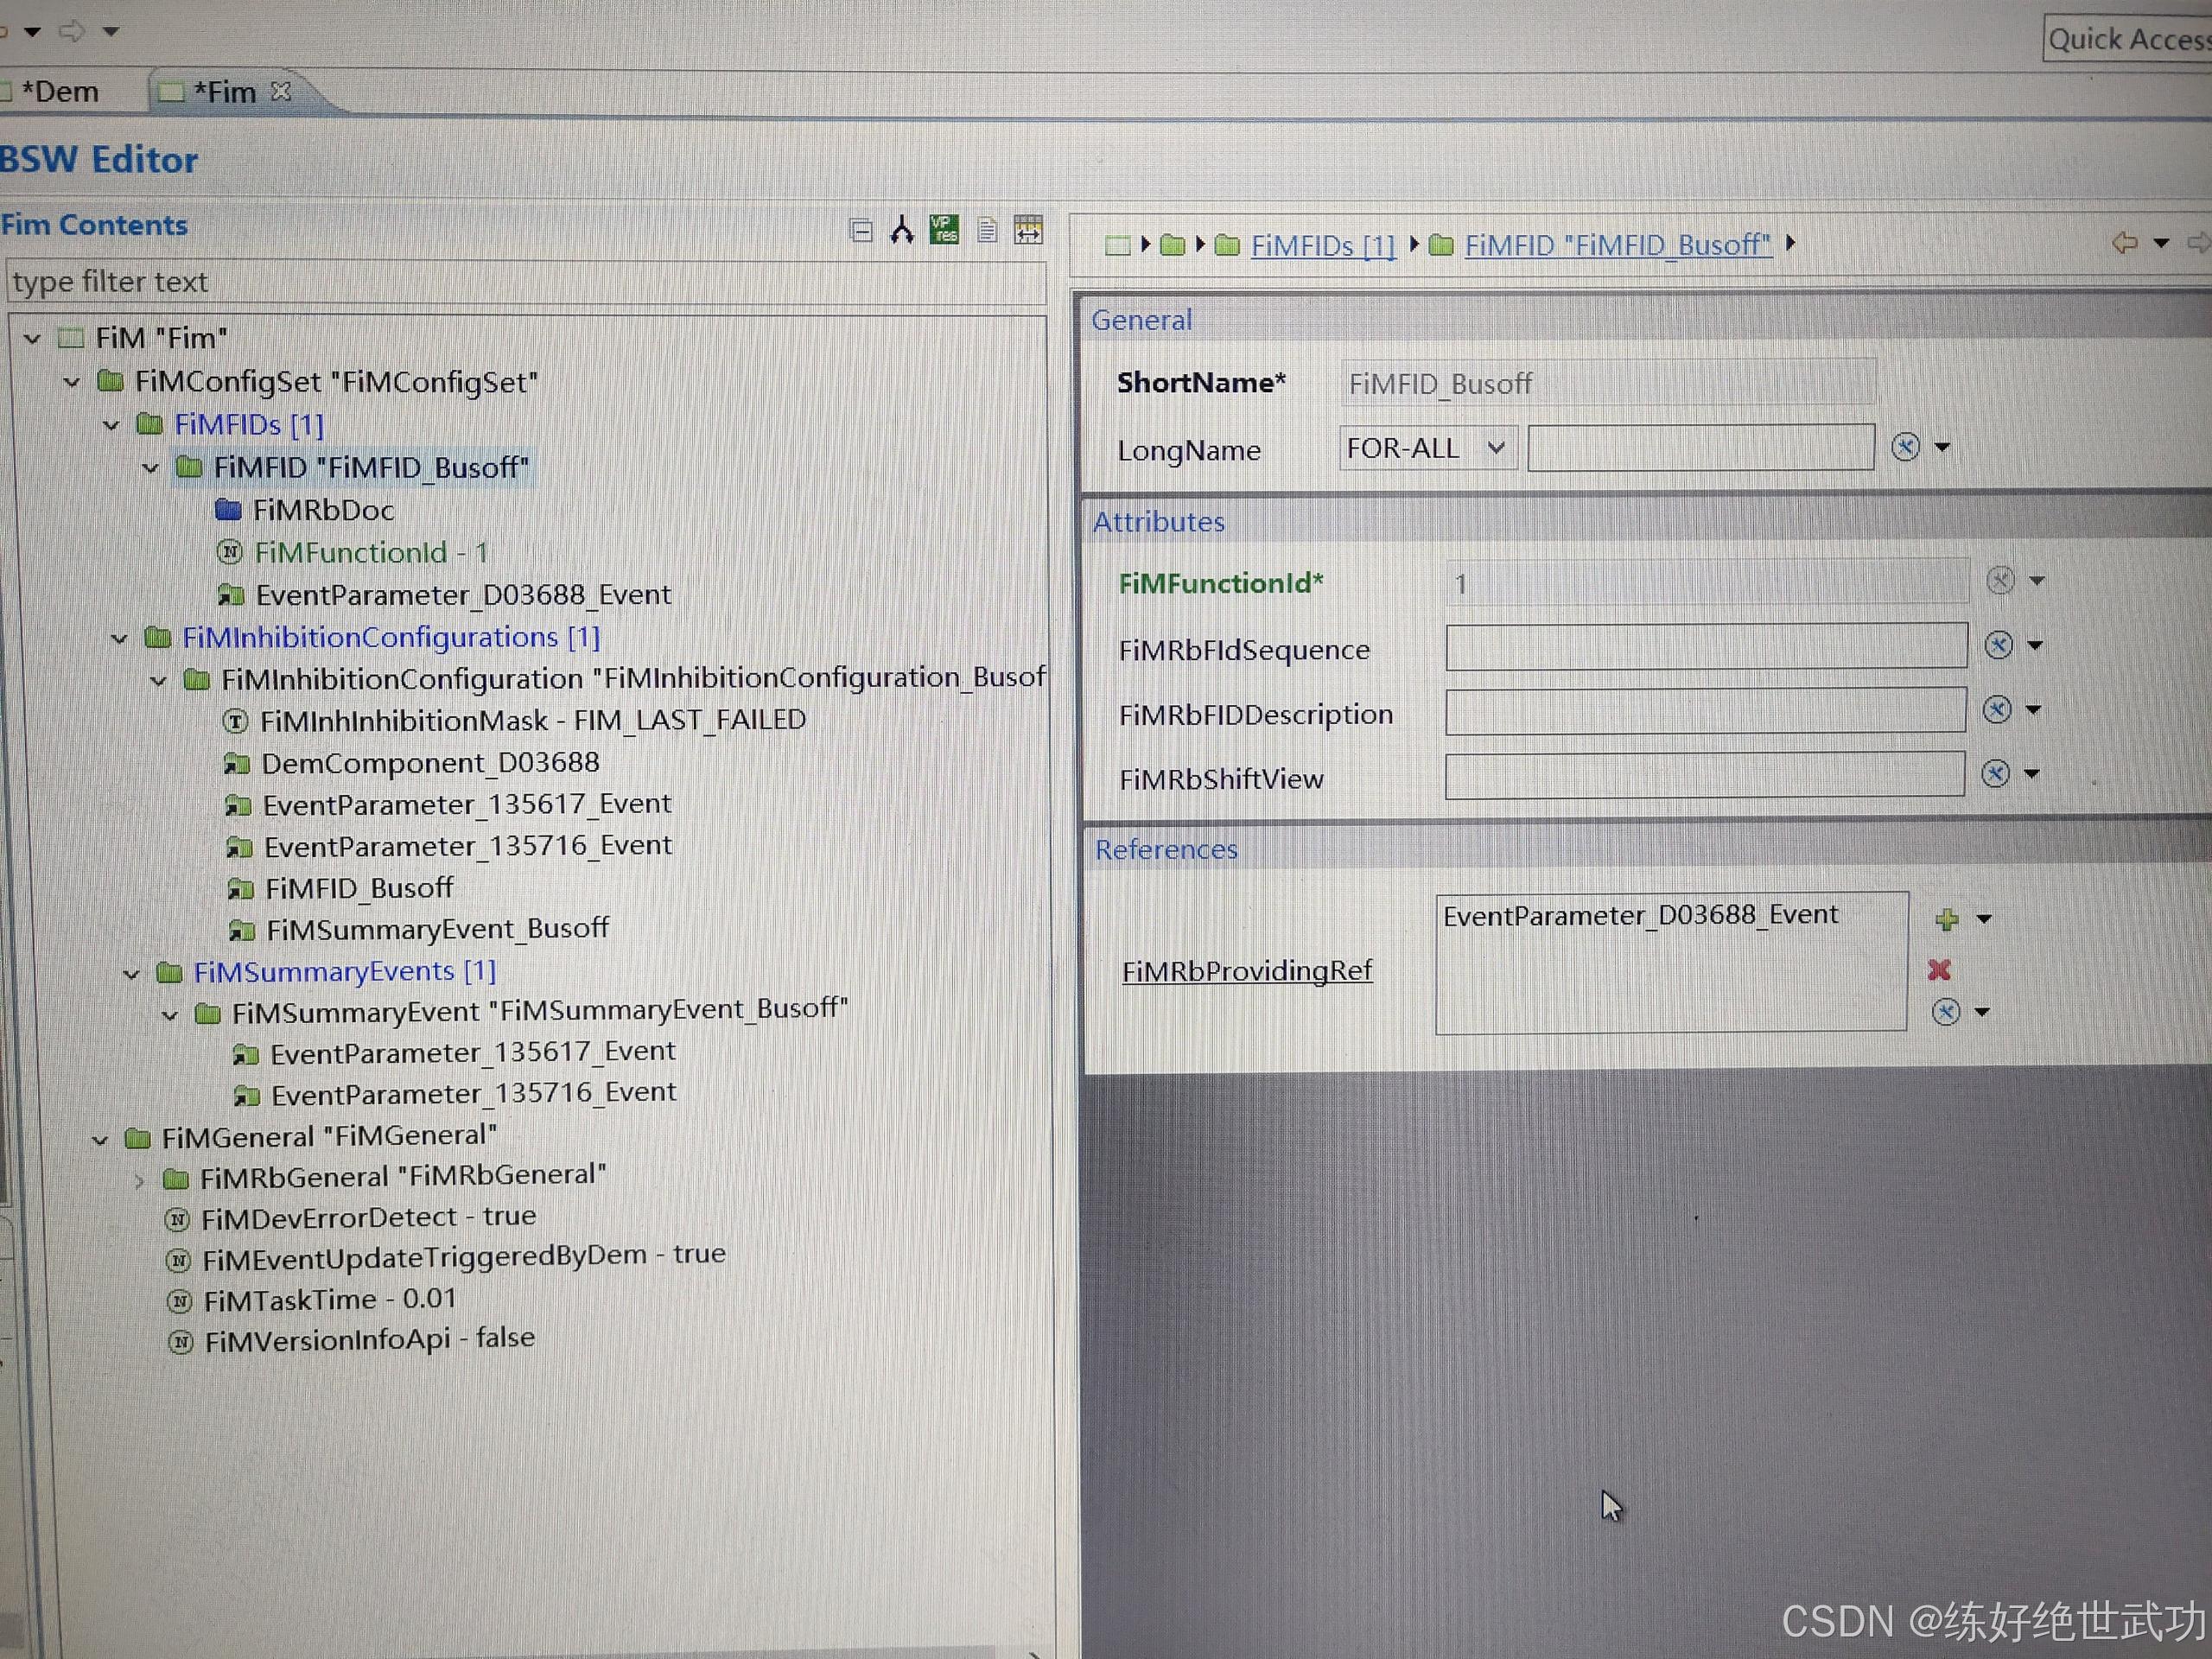Click the FiMRbProvidingRef link label
Image resolution: width=2212 pixels, height=1659 pixels.
click(1246, 971)
